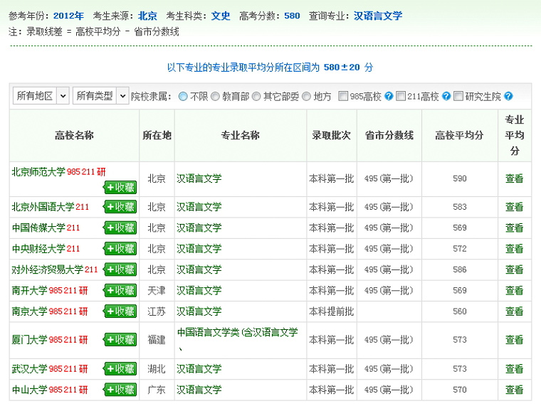The height and width of the screenshot is (406, 541).
Task: Click 查看 for 武汉大学 row
Action: 514,369
